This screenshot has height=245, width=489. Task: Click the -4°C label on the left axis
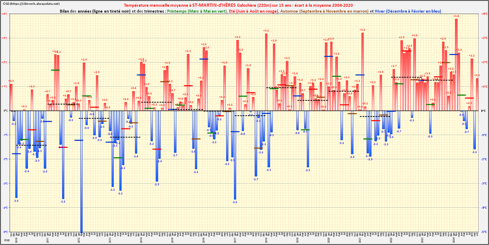tap(5, 207)
